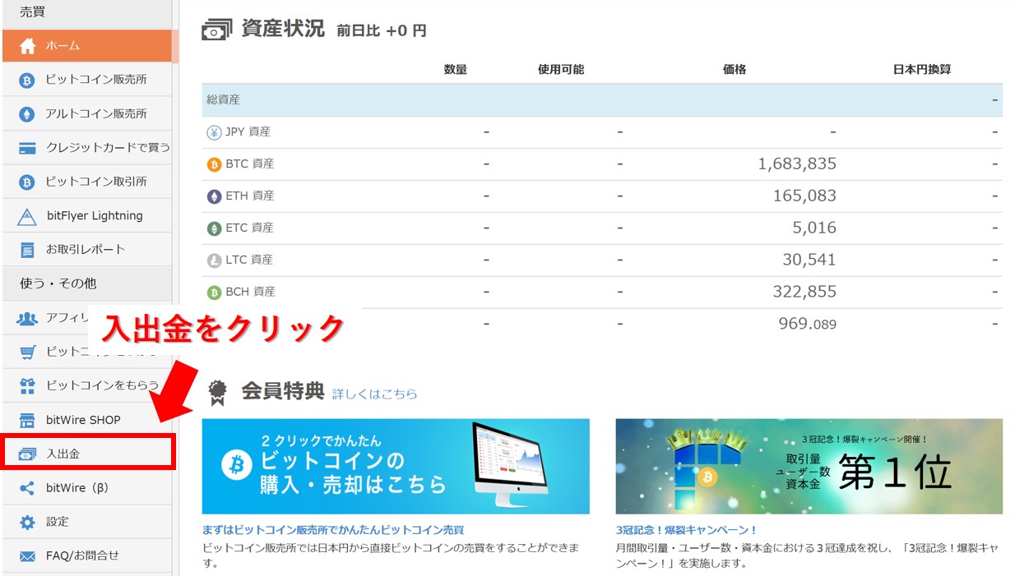
Task: Click the green BCH icon in BCH 資産 row
Action: [214, 293]
